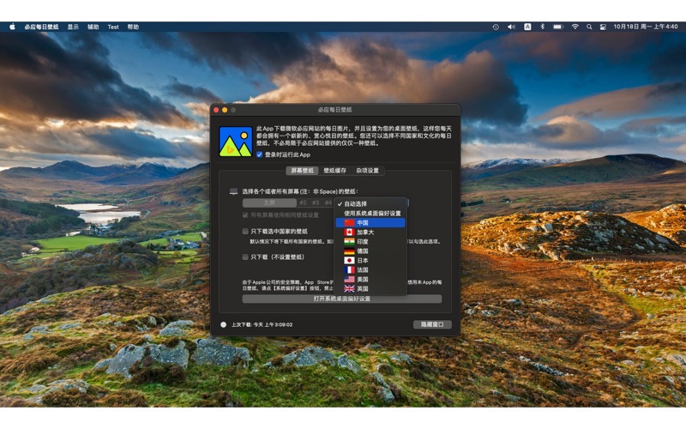Viewport: 686px width, 429px height.
Task: Click the status indicator dot next to last download
Action: (x=224, y=324)
